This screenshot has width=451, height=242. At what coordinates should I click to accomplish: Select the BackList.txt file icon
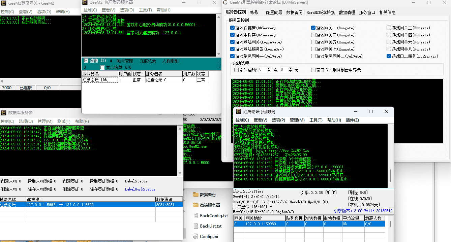196,226
